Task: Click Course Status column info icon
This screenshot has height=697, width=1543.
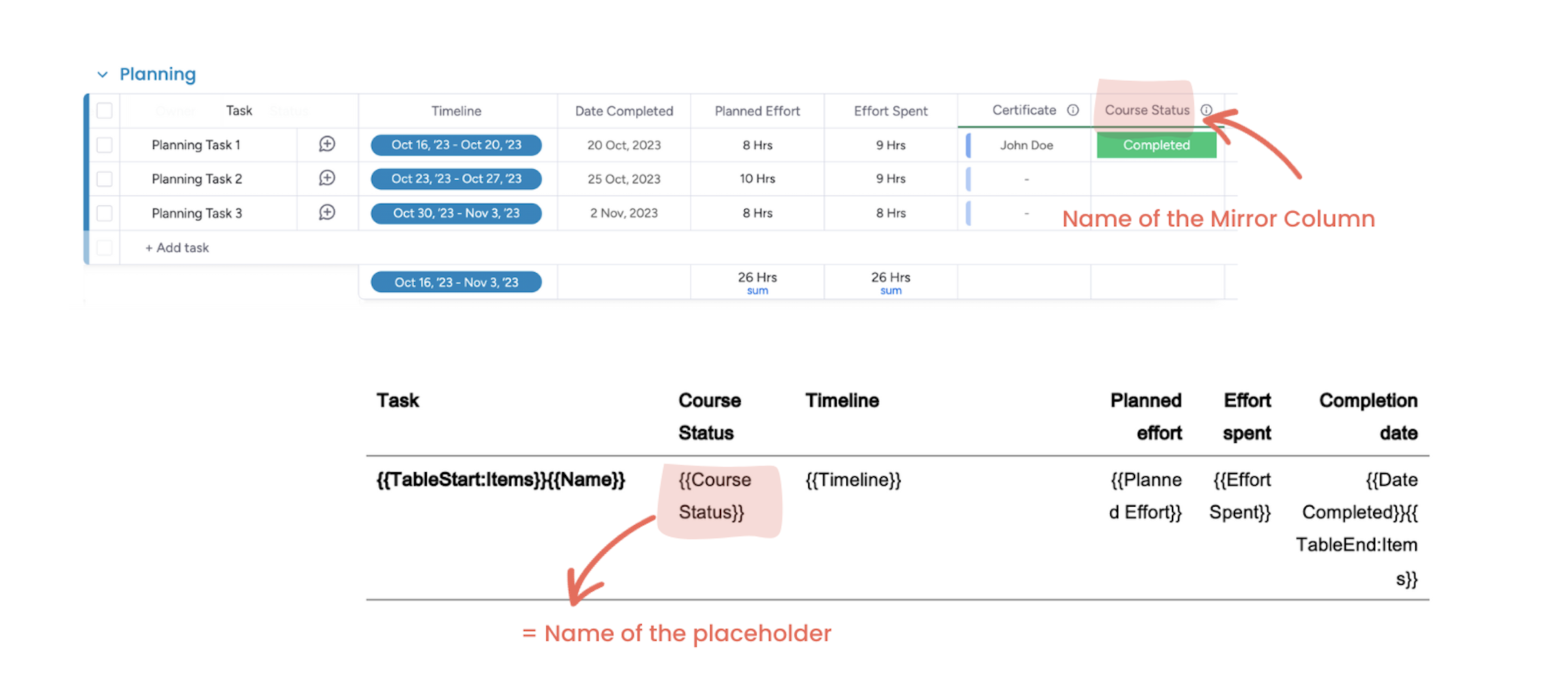Action: (1207, 110)
